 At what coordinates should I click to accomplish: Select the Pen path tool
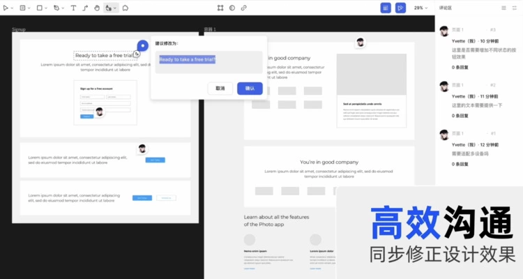point(56,8)
